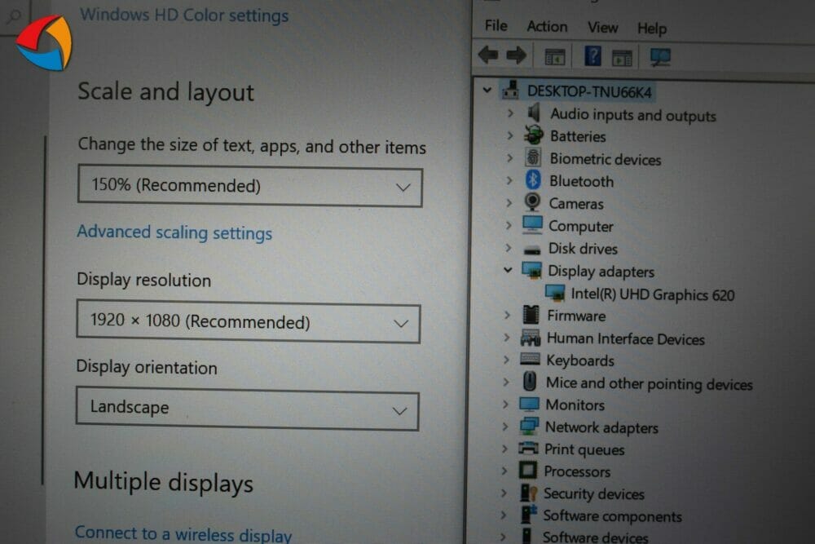Click the Security devices category icon
The image size is (815, 544).
(x=528, y=493)
